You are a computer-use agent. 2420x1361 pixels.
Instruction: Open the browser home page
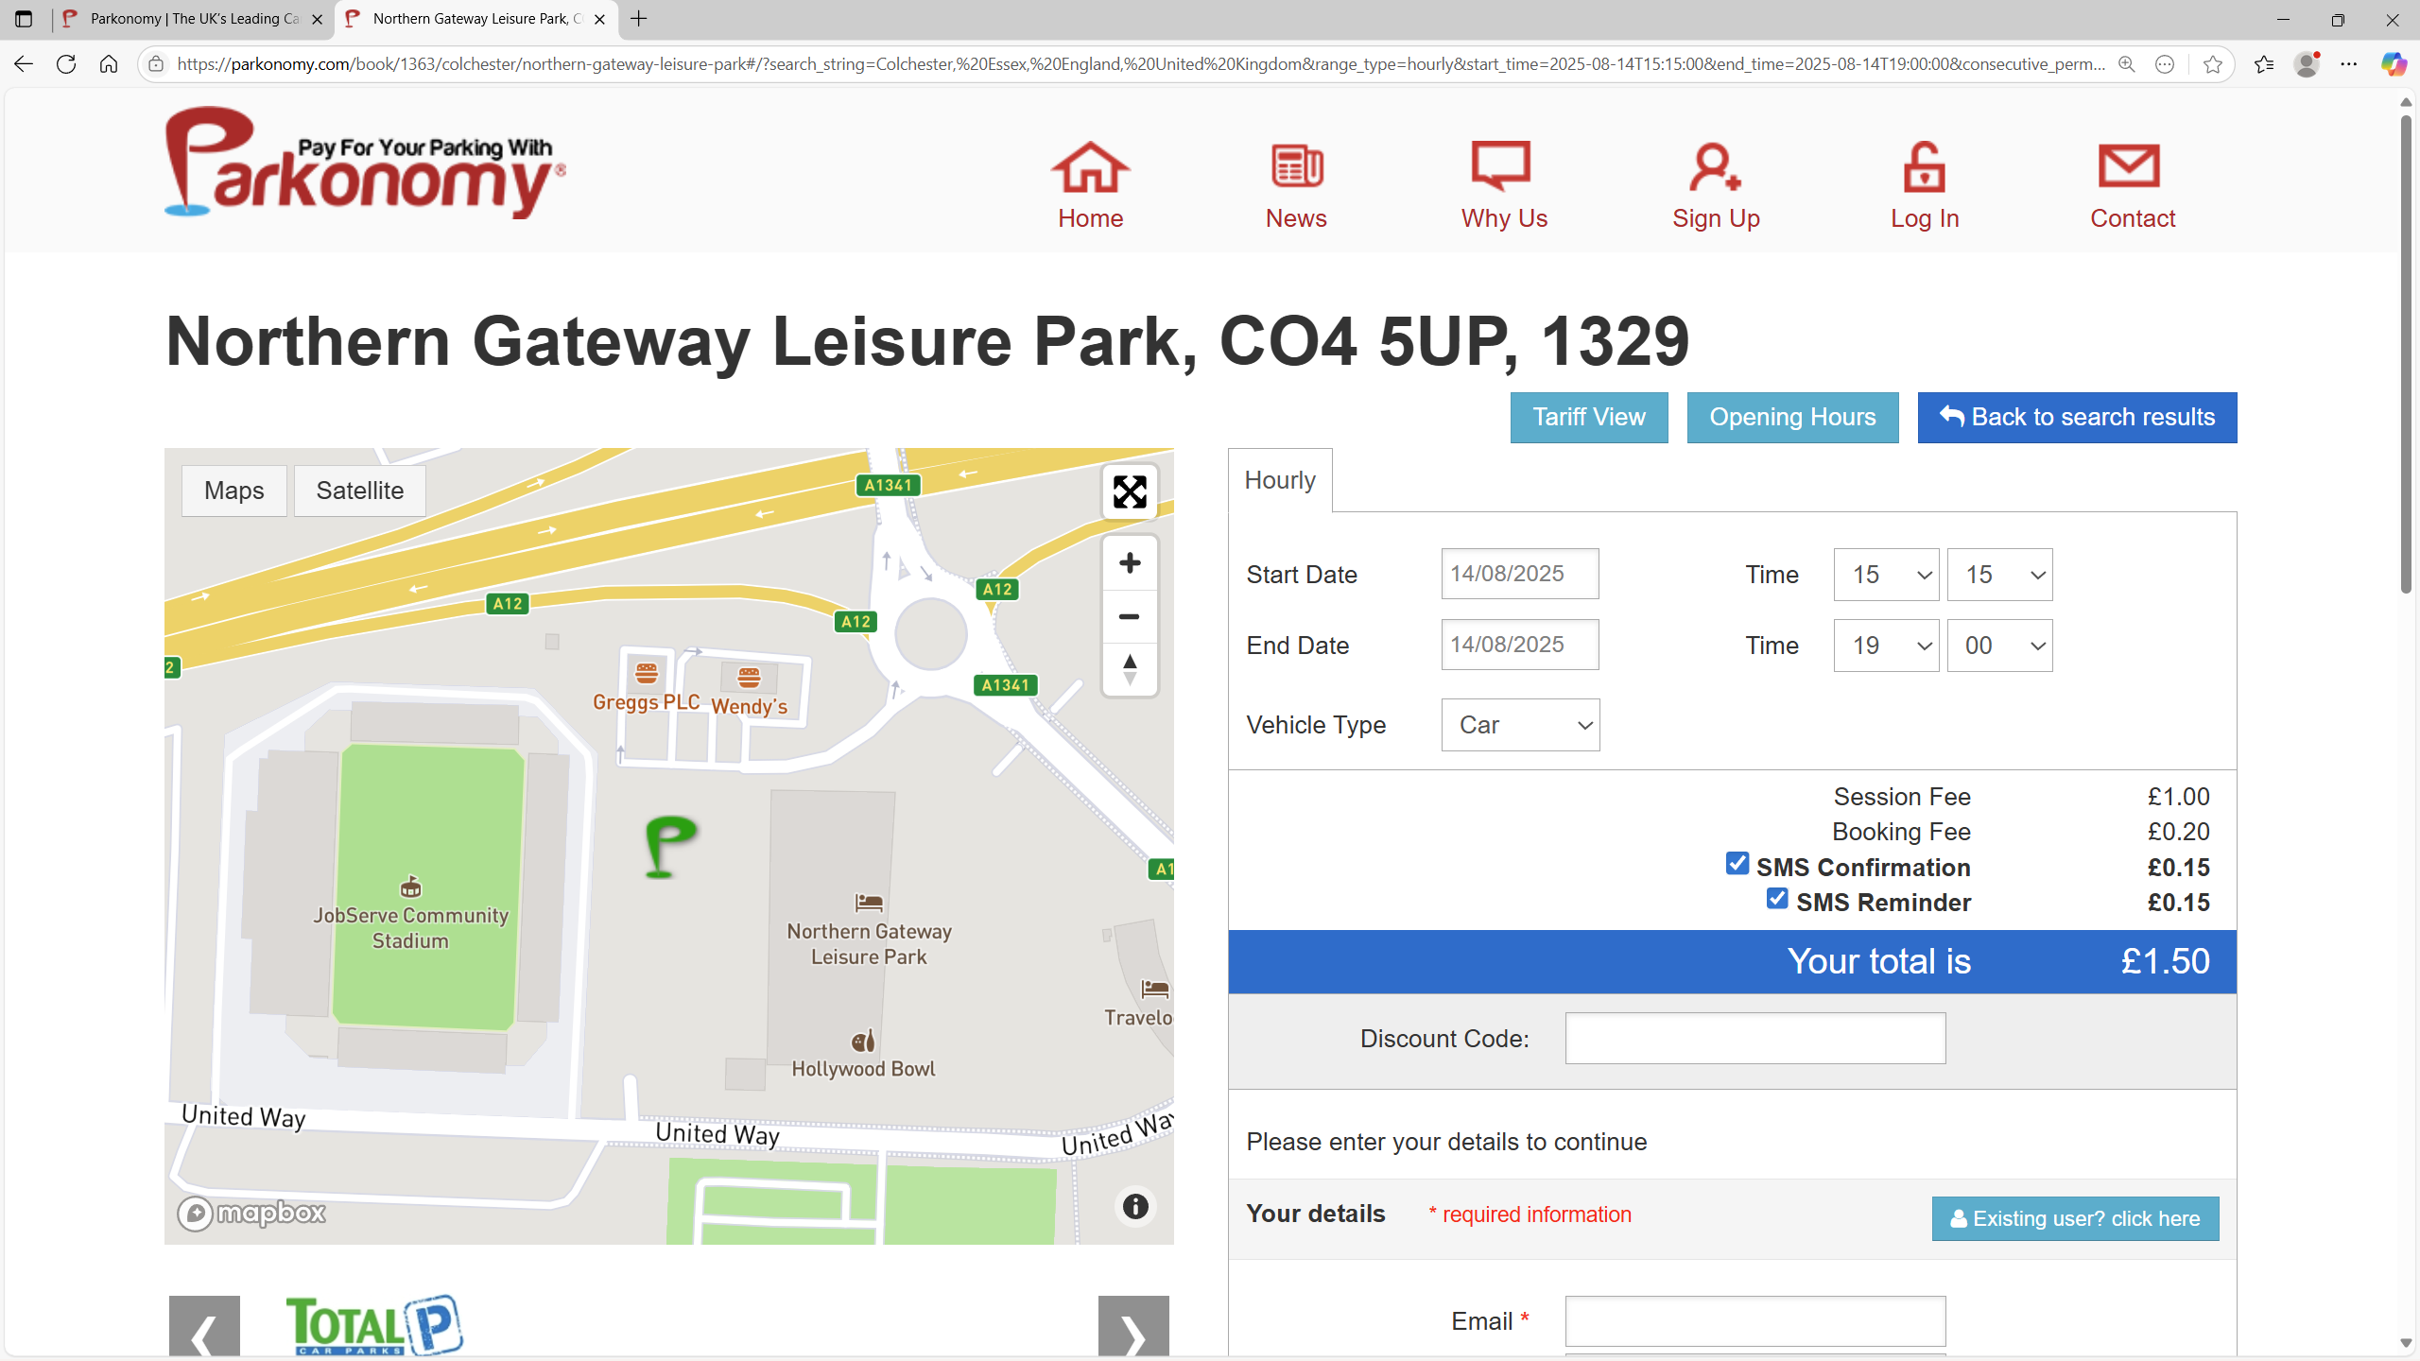click(109, 64)
